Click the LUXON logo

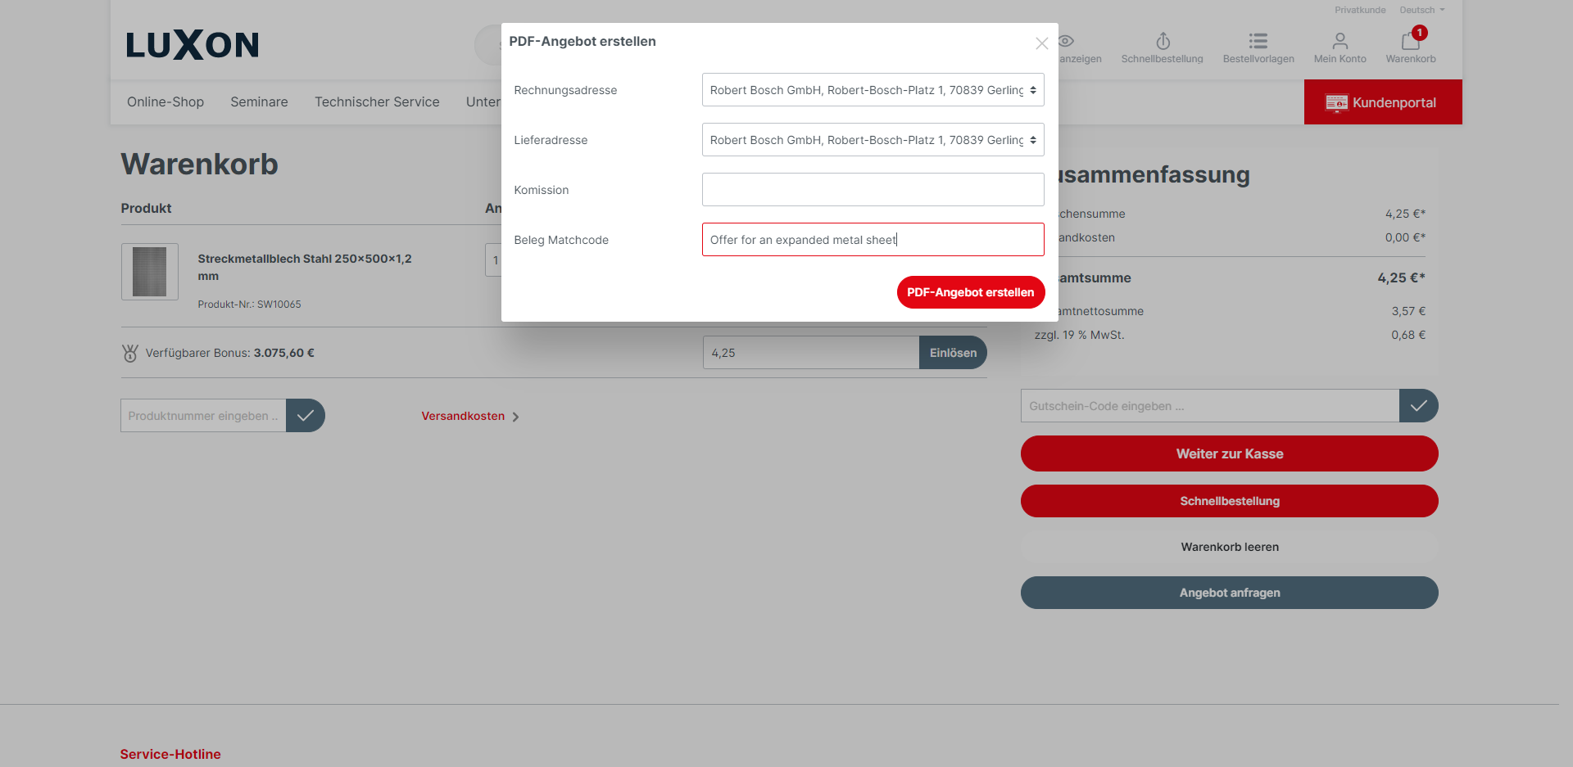pyautogui.click(x=193, y=45)
